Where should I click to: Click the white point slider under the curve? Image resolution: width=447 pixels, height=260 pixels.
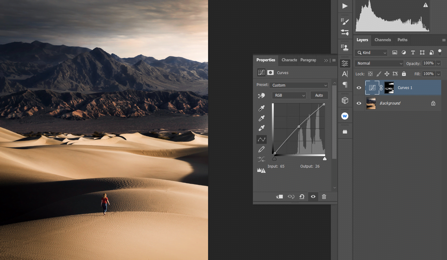click(325, 158)
